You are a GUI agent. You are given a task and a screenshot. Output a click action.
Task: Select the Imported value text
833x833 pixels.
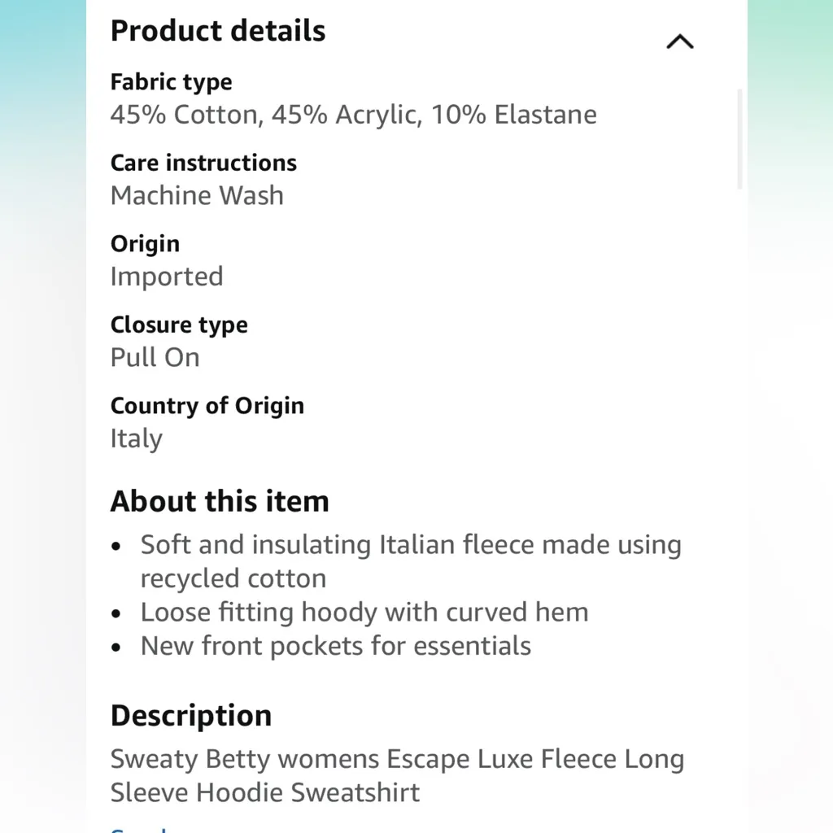pyautogui.click(x=167, y=277)
